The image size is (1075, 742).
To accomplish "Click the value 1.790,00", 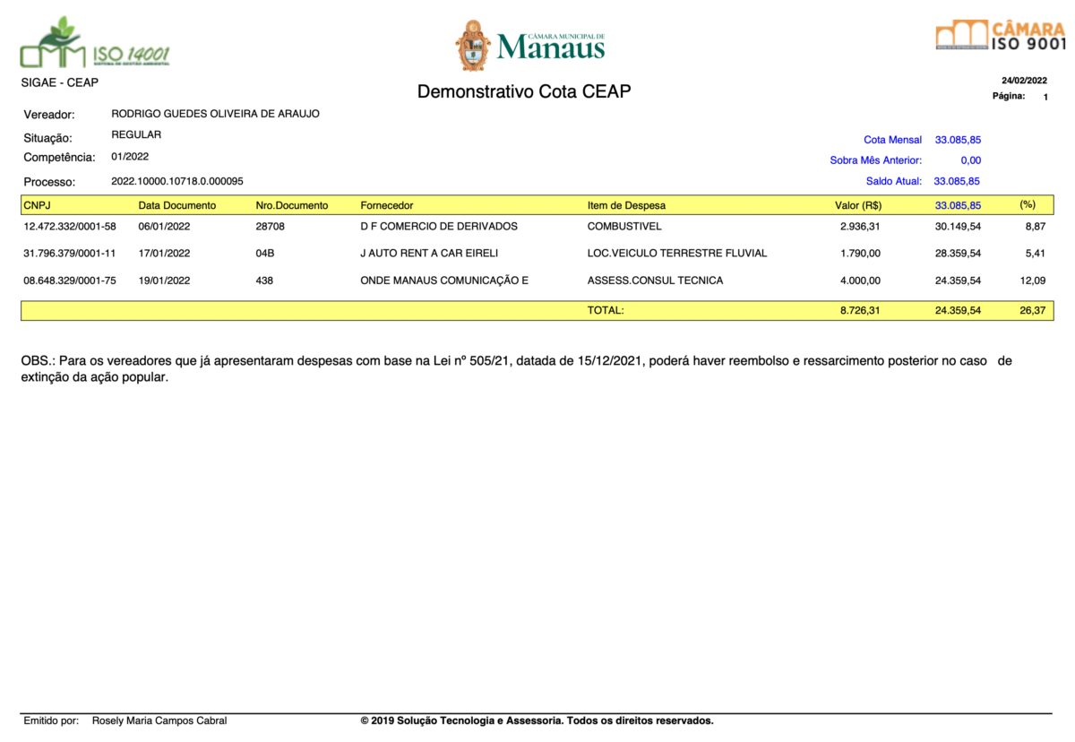I will click(x=860, y=253).
